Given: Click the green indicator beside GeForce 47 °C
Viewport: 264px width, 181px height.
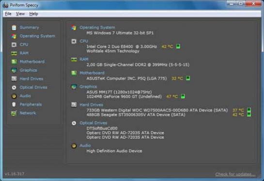Looking at the screenshot, I should [x=183, y=96].
